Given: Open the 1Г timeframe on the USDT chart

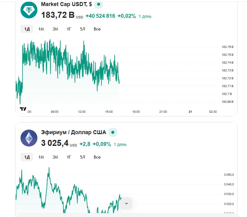Looking at the screenshot, I should [x=69, y=29].
